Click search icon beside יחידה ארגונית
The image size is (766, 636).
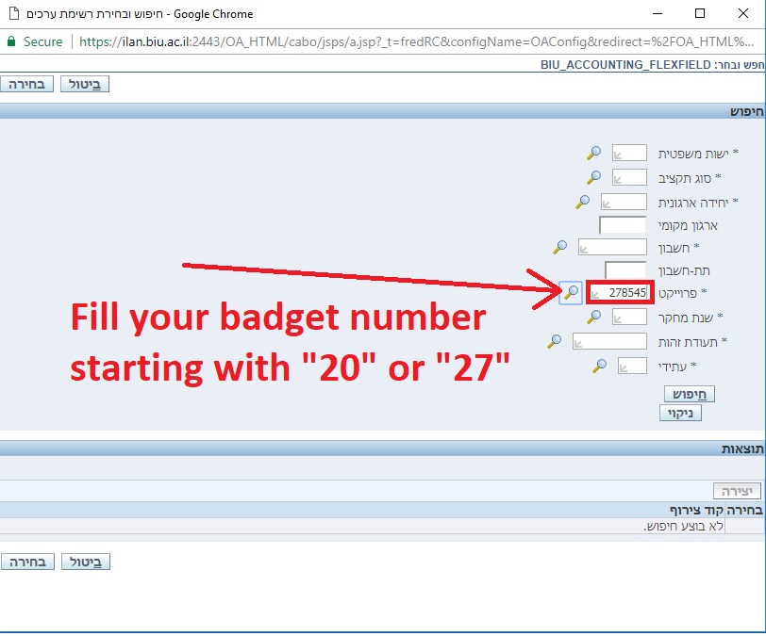pyautogui.click(x=583, y=201)
